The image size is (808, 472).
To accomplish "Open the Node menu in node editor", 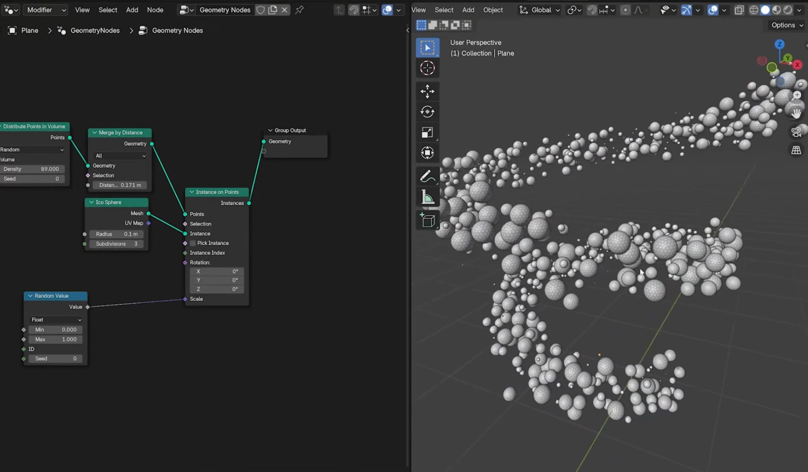I will [155, 10].
